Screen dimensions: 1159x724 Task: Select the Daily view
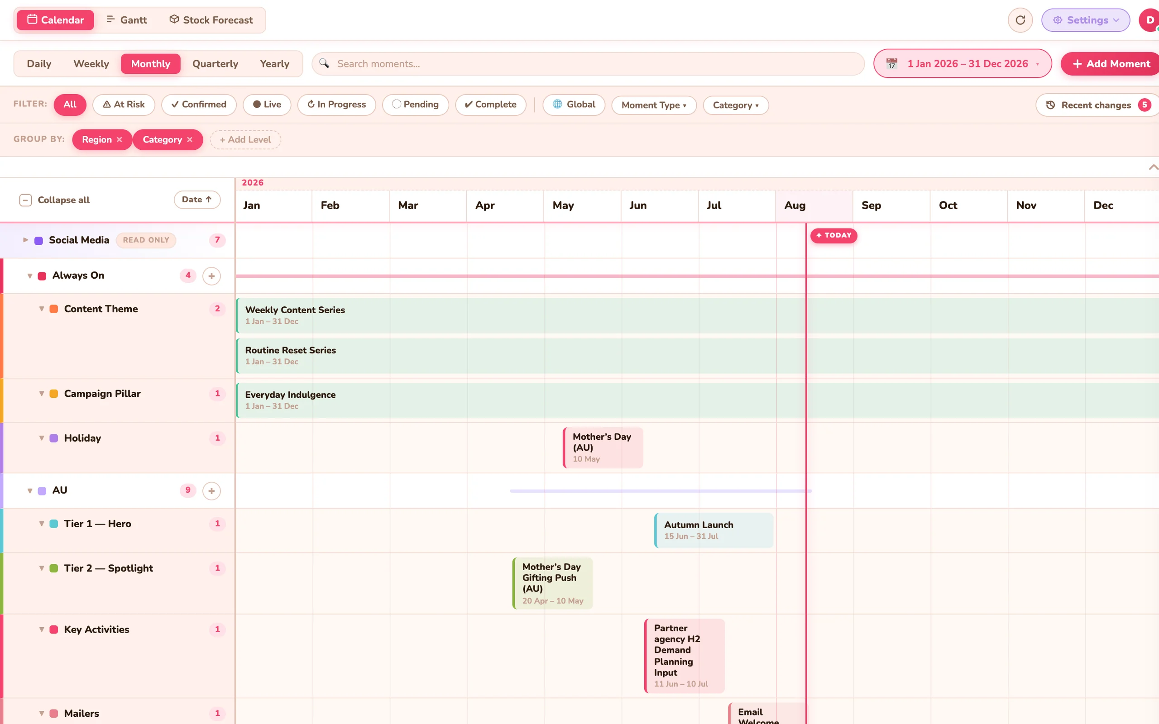click(39, 64)
